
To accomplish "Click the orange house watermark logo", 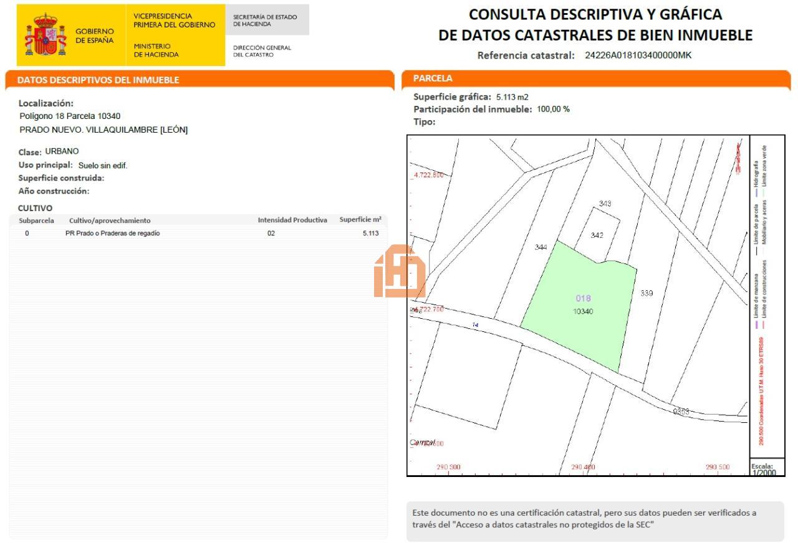I will click(399, 272).
